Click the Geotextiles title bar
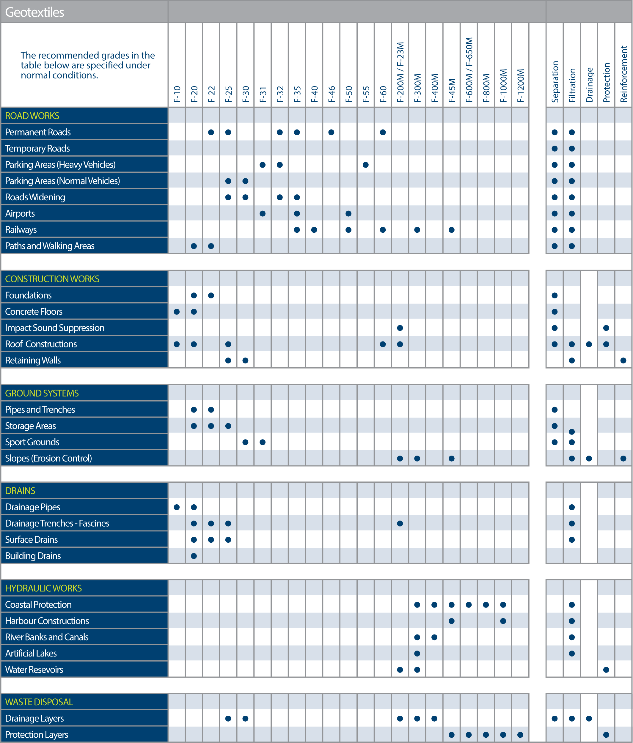This screenshot has width=633, height=743. point(34,12)
